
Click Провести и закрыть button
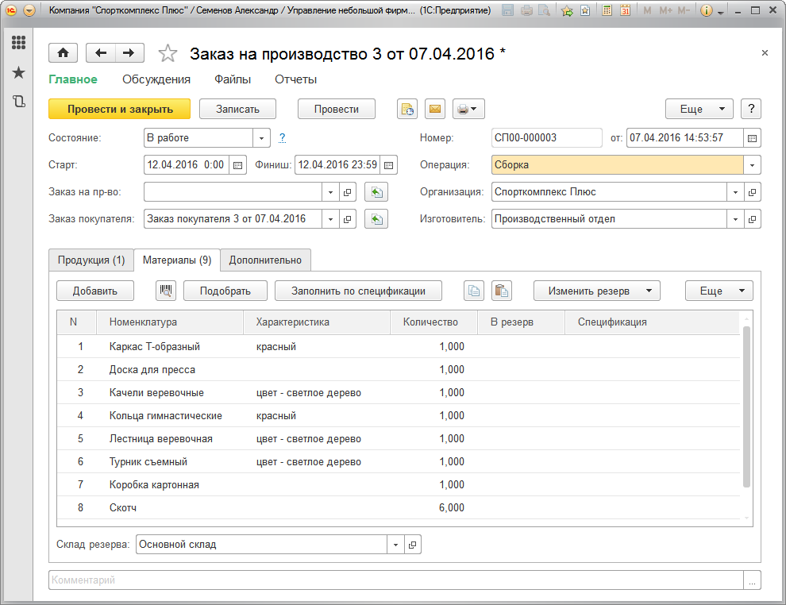coord(120,110)
